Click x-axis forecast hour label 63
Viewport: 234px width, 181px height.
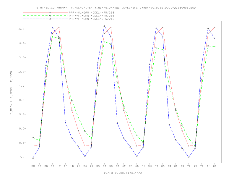point(169,166)
